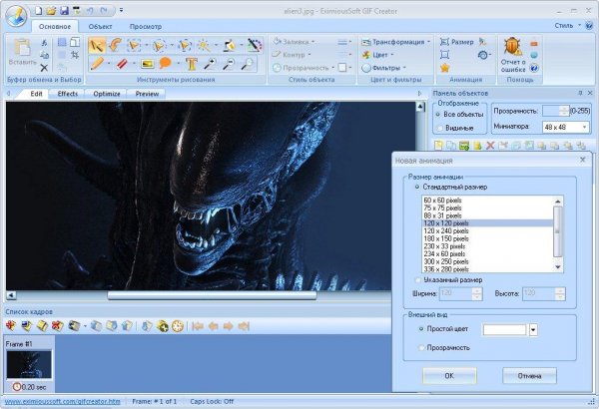Click the Размер animation size button
This screenshot has height=409, width=599.
(456, 42)
